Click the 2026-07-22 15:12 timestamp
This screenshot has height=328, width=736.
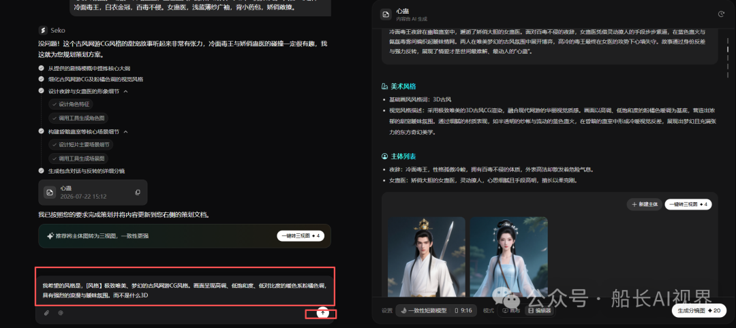(83, 197)
